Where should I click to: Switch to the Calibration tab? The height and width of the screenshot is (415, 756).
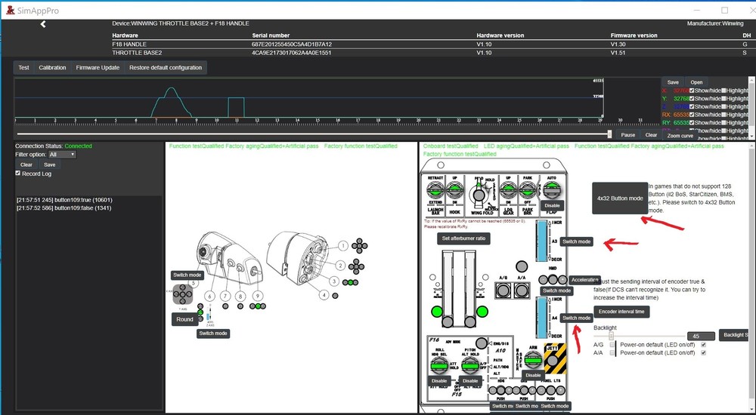52,68
